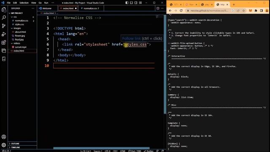Viewport: 270px width, 152px height.
Task: Click the Go Live Port 5500 status item
Action: pyautogui.click(x=135, y=151)
